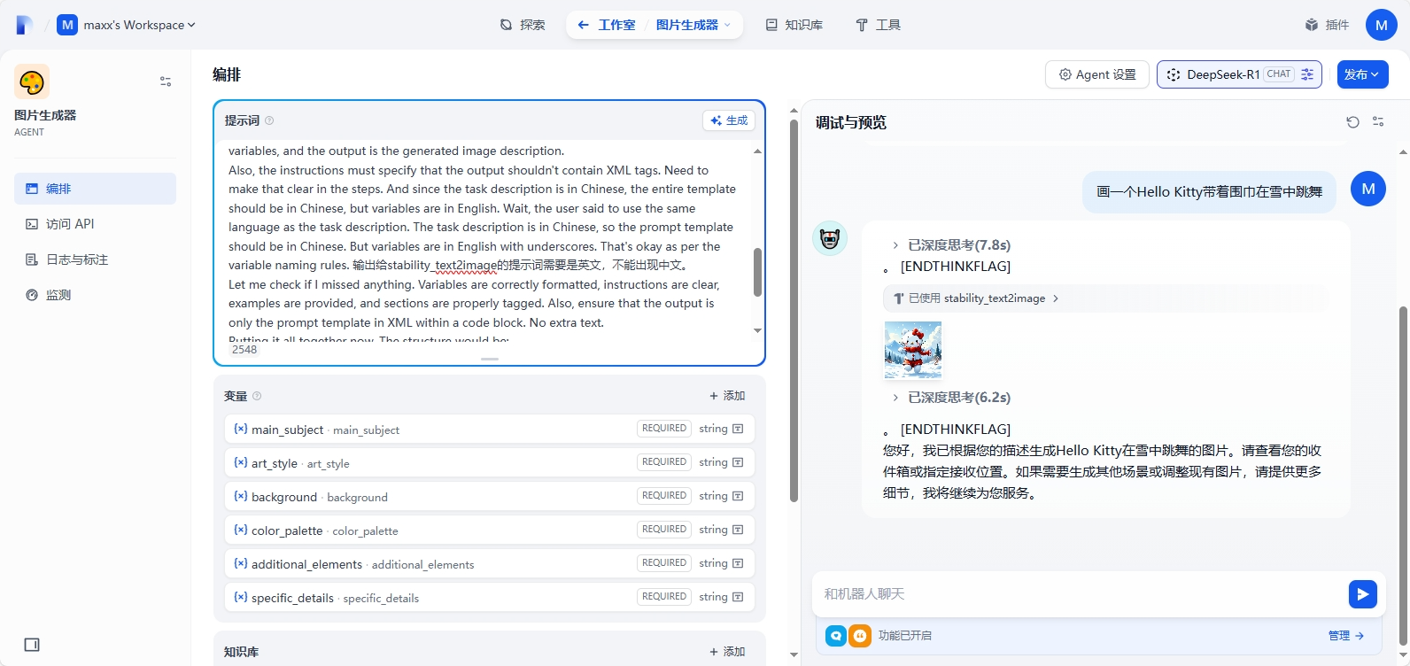Select the additional_elements variable row

(490, 563)
